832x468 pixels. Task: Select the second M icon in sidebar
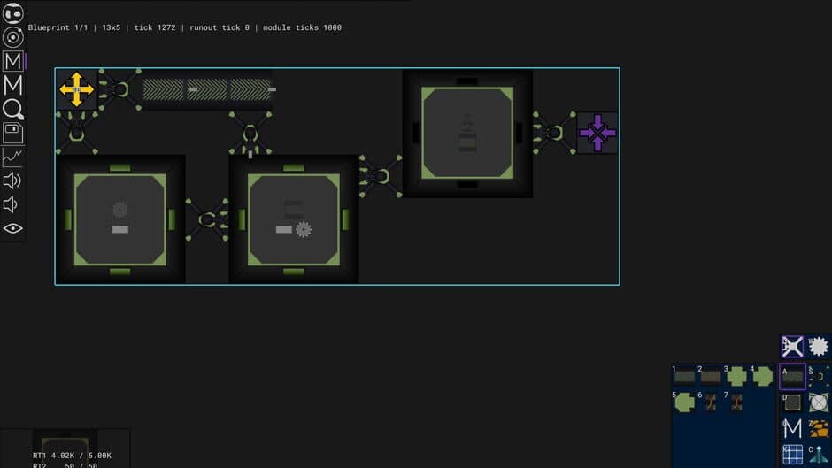pyautogui.click(x=12, y=85)
